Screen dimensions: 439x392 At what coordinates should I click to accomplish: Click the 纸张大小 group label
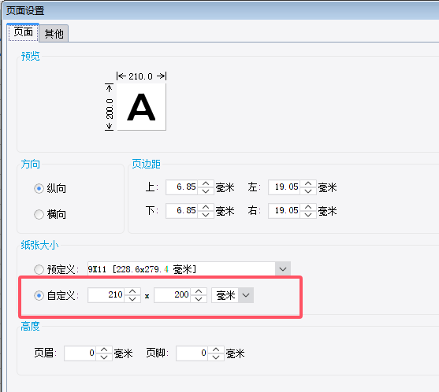[39, 246]
